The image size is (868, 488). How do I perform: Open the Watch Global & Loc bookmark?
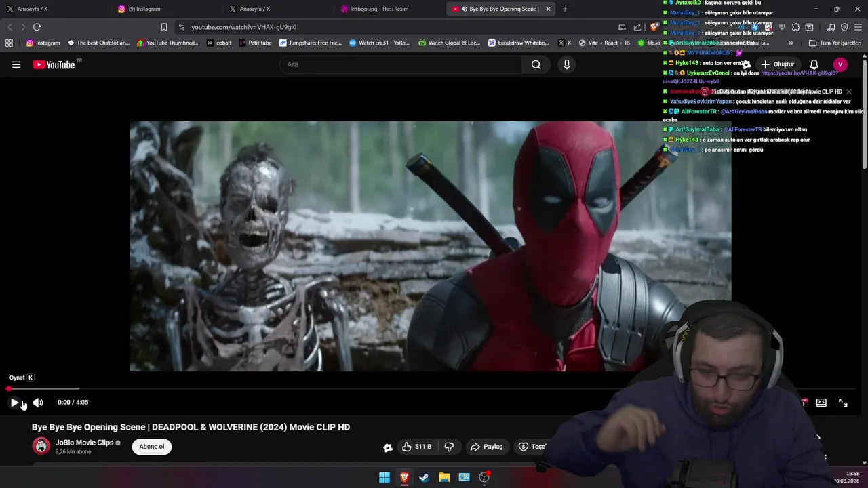pyautogui.click(x=450, y=43)
